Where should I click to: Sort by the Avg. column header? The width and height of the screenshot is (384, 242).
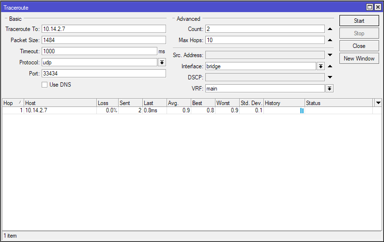[x=179, y=103]
